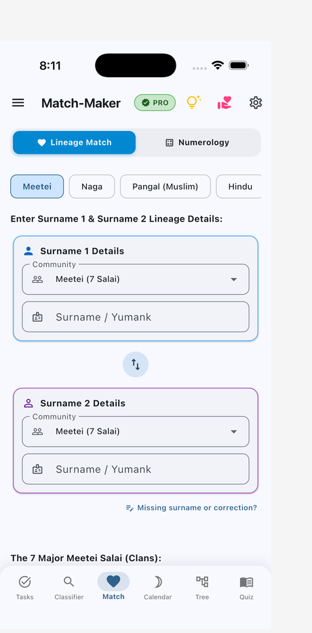Click the battery status icon
Screen dimensions: 312x633
239,65
